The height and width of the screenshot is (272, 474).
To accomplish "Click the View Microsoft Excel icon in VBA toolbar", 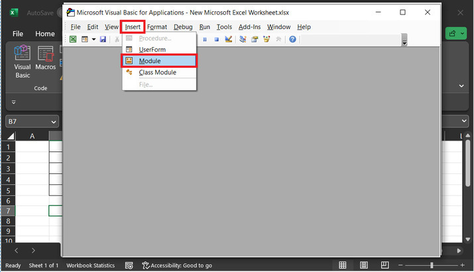I will pos(73,39).
